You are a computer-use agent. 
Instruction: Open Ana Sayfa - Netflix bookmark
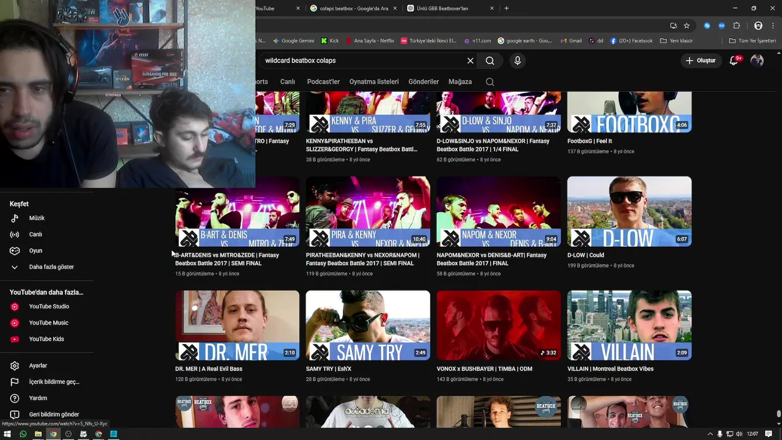pos(370,41)
